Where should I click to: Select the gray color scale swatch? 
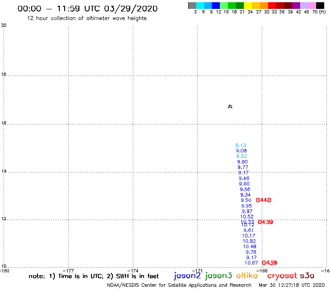click(192, 5)
